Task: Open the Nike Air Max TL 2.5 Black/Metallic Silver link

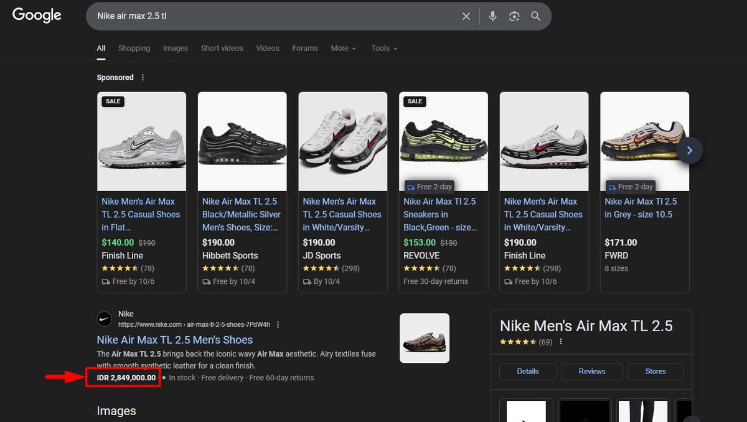Action: 242,214
